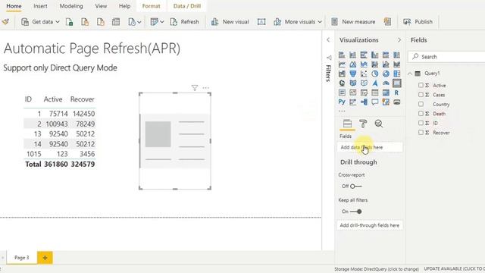The width and height of the screenshot is (485, 273).
Task: Select the Donut chart visualization
Action: 386,74
